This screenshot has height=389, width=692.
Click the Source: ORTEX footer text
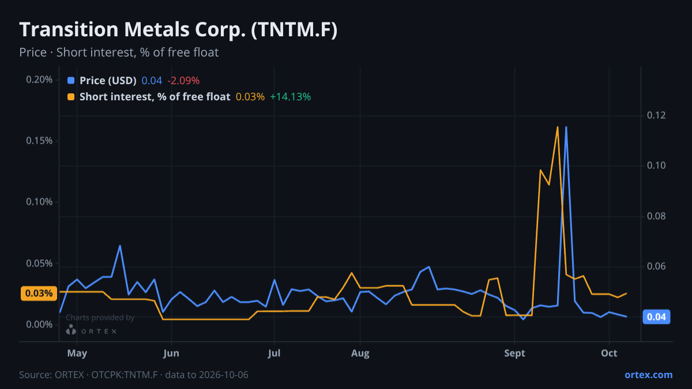point(134,375)
